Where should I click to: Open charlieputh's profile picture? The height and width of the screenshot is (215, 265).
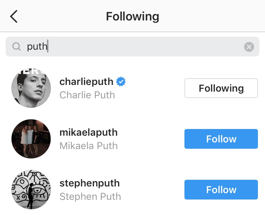[x=31, y=88]
